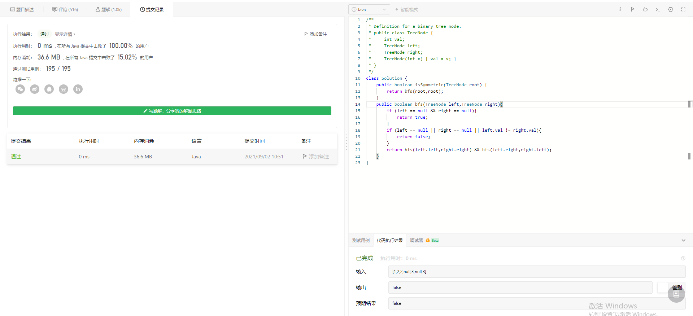693x316 pixels.
Task: Click the 语言 column header
Action: (x=197, y=141)
